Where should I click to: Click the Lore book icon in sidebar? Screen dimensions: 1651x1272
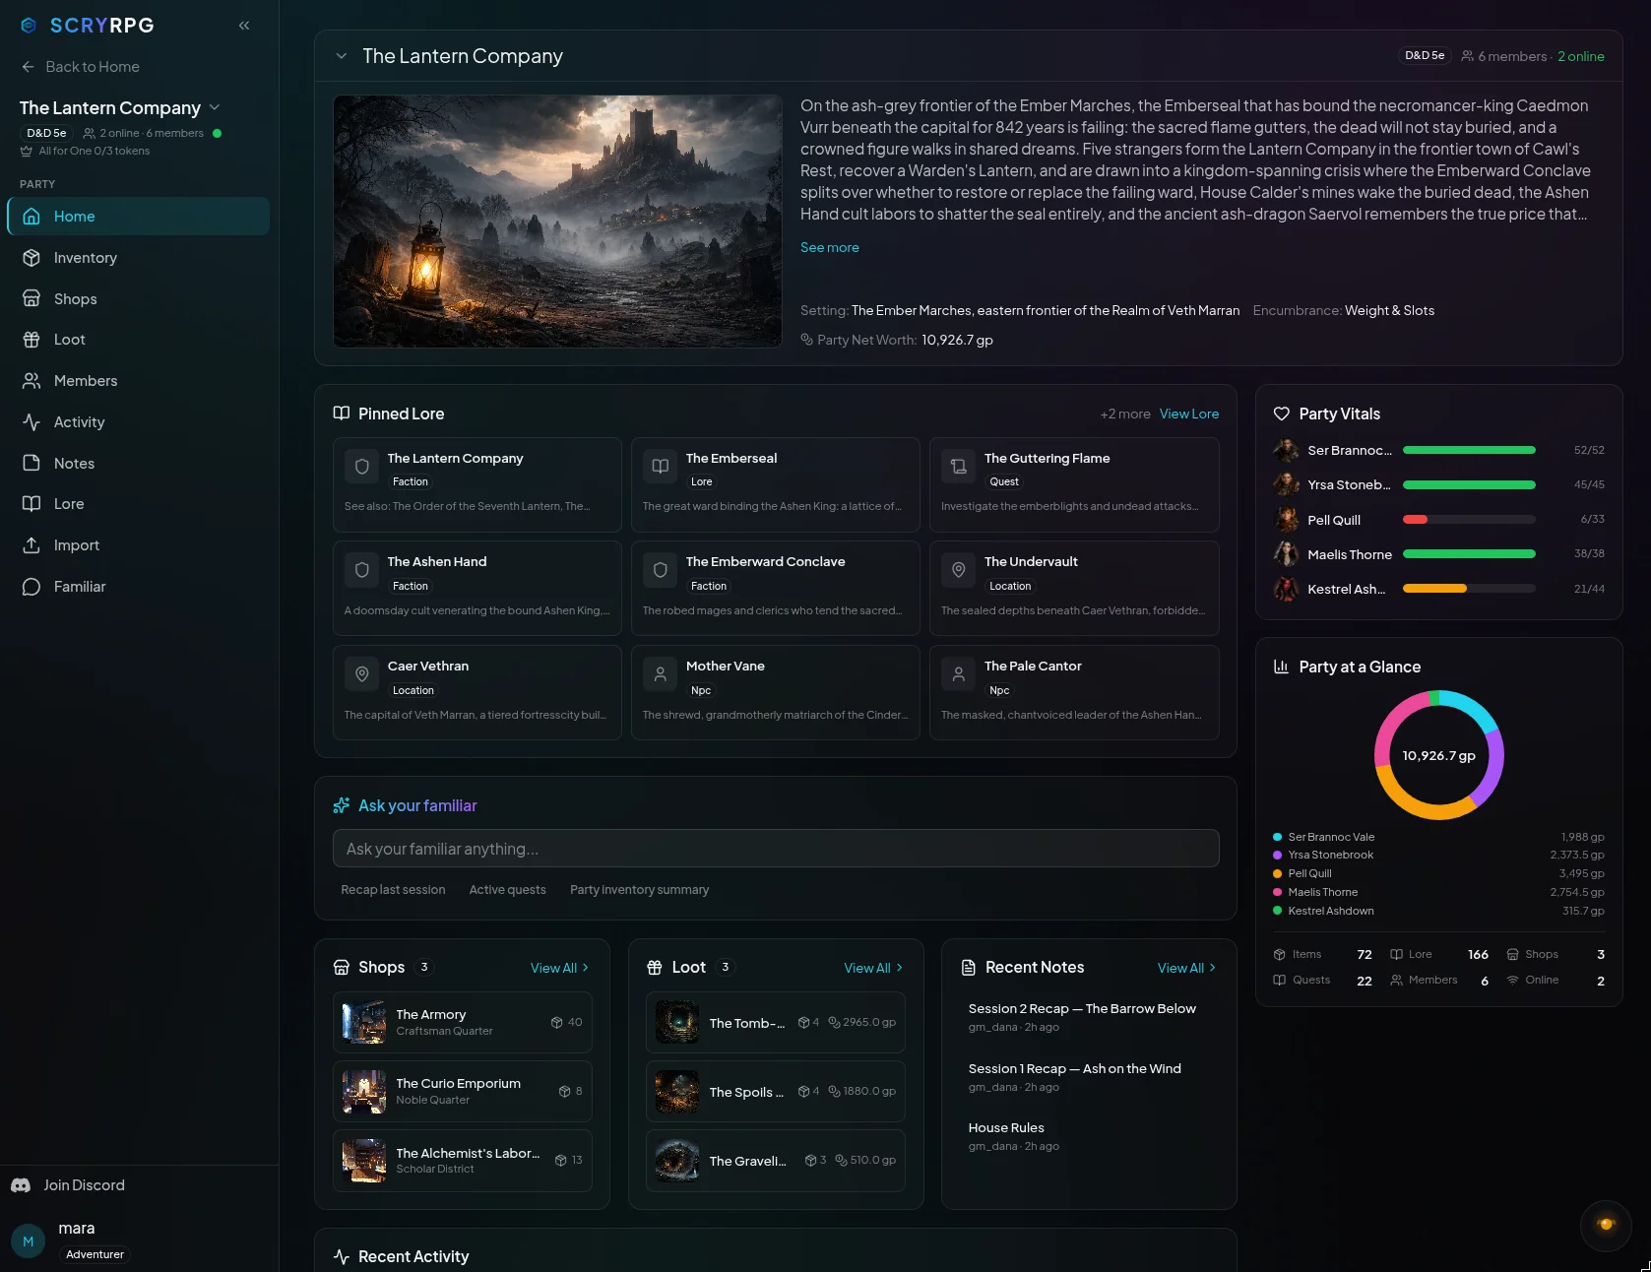click(32, 504)
